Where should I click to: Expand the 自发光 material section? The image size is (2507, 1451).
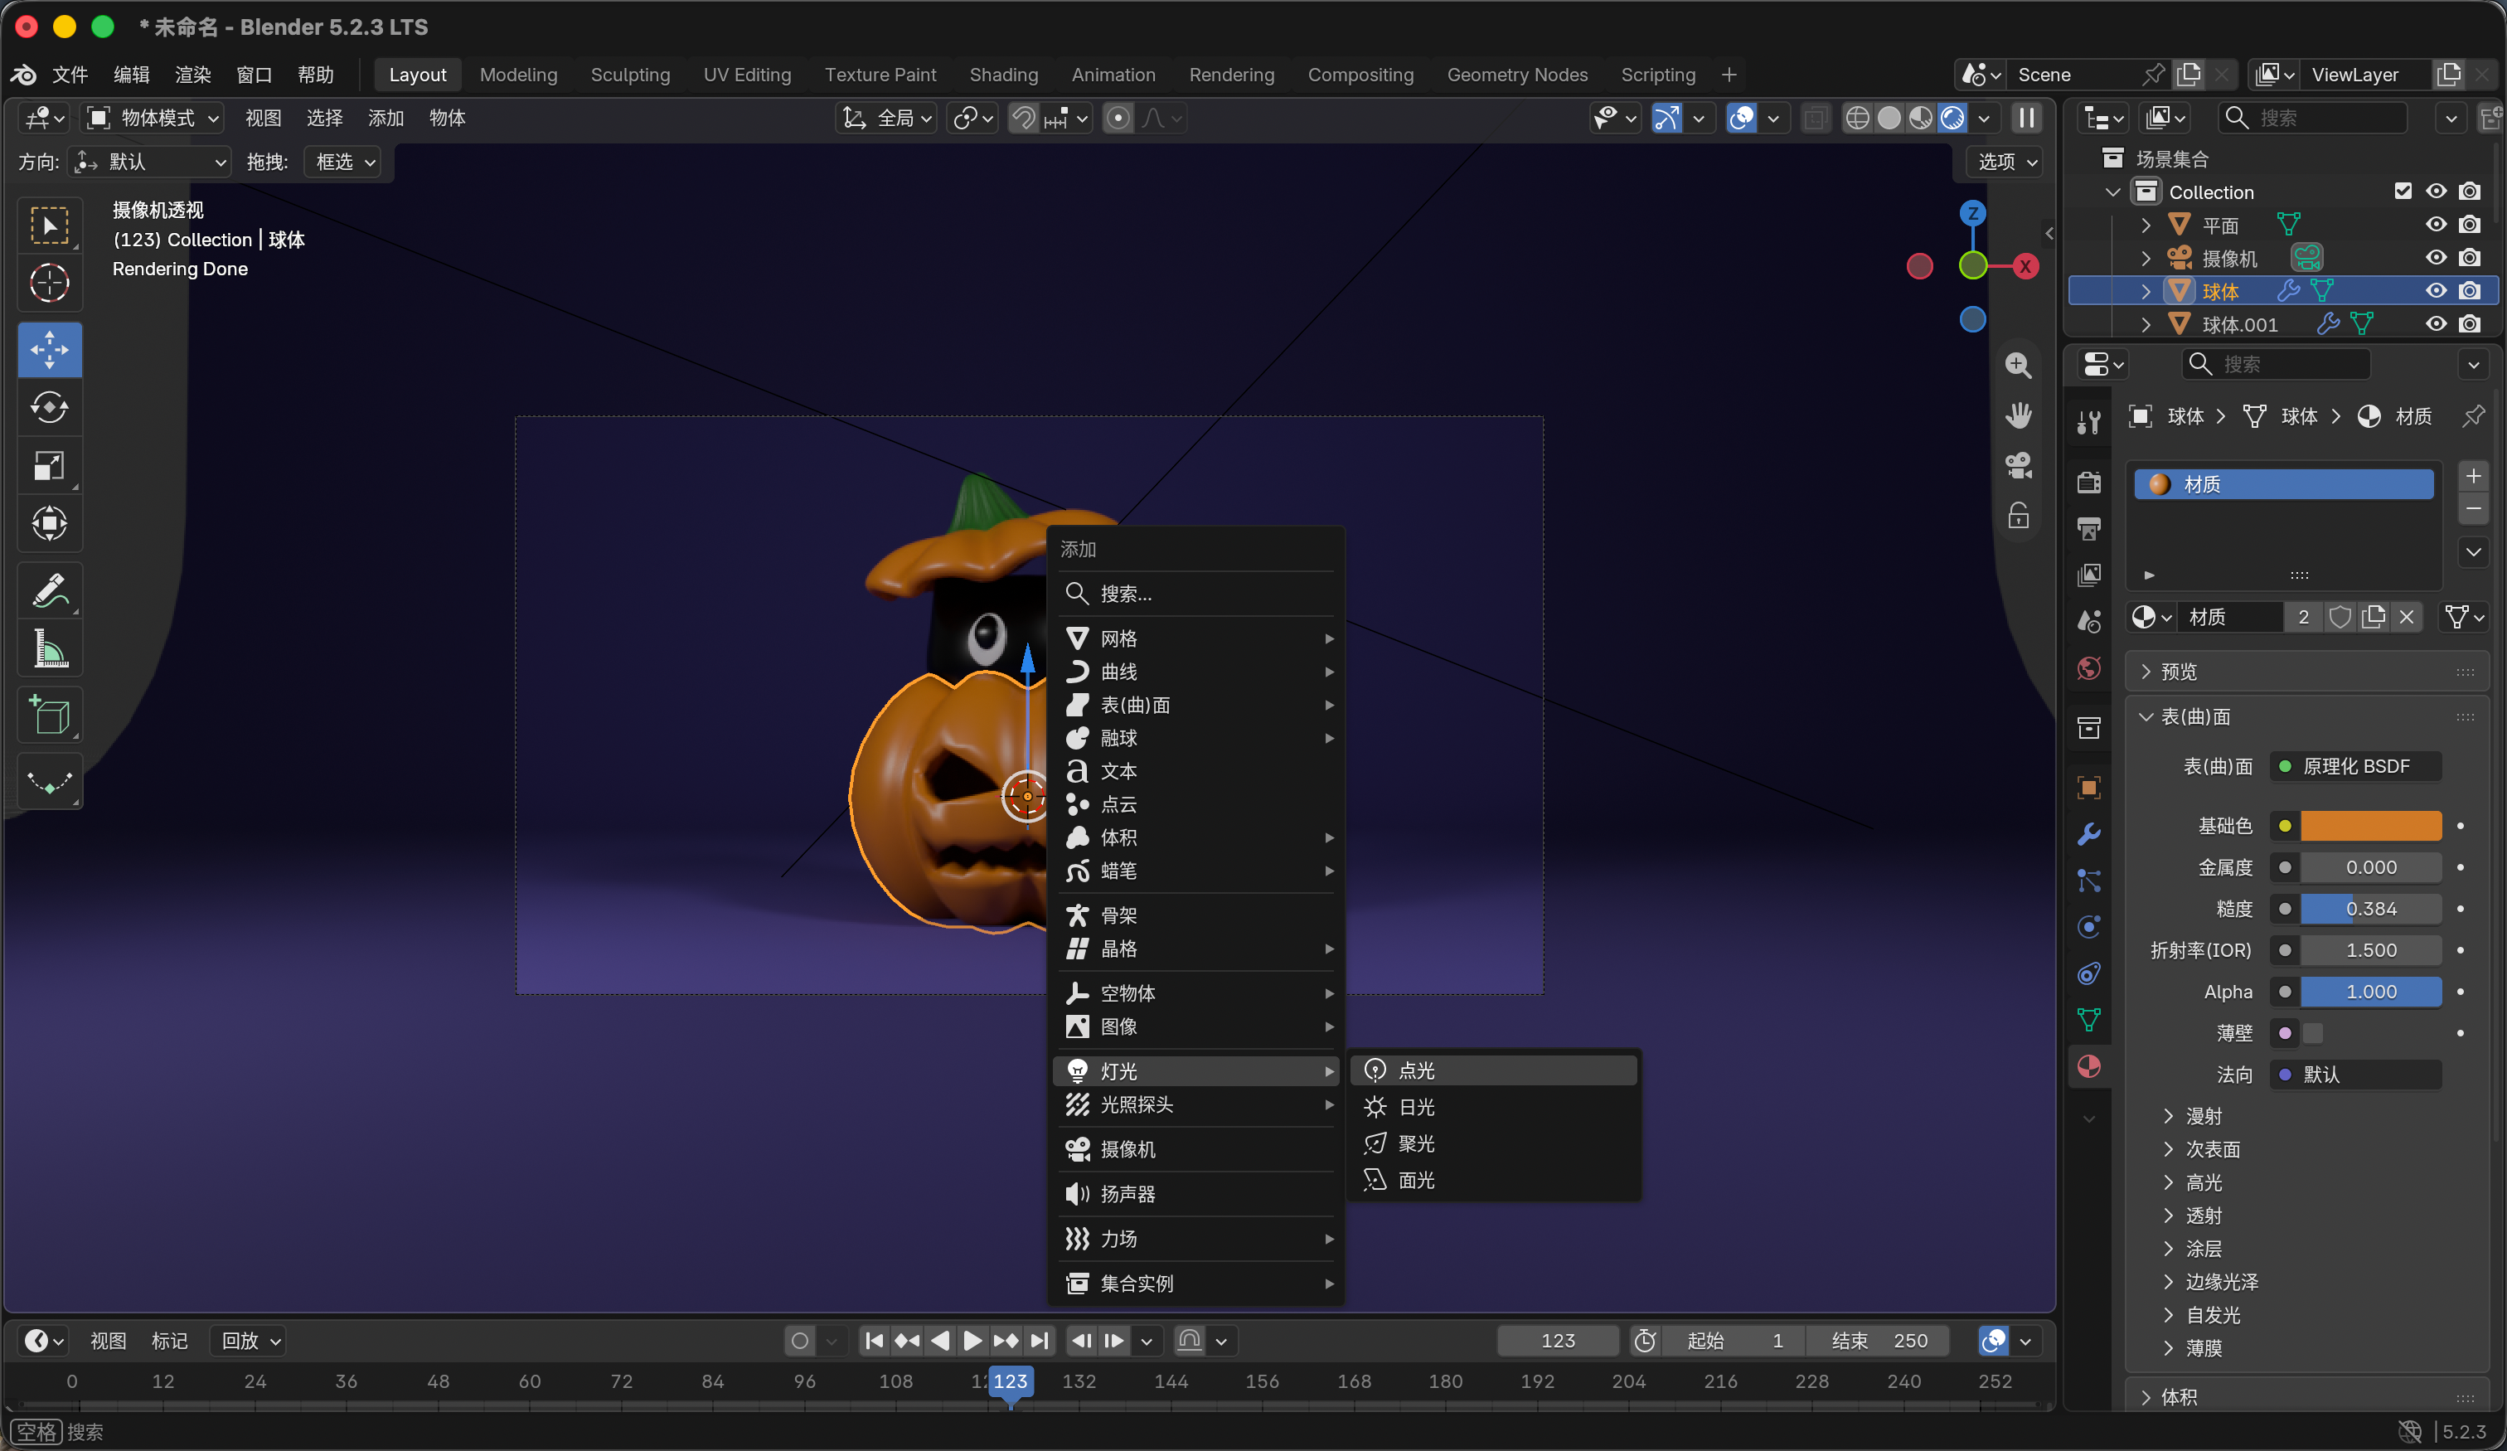tap(2213, 1315)
